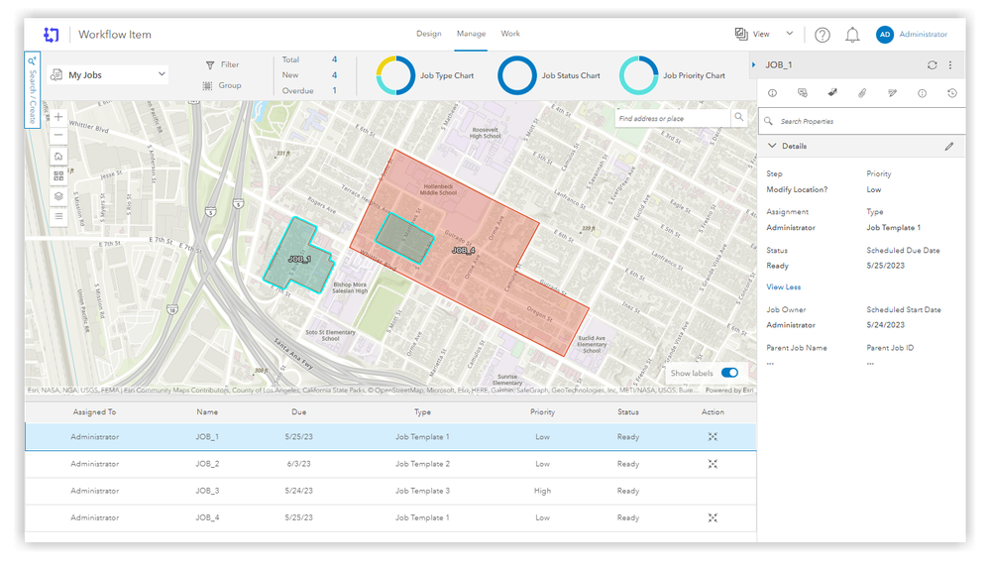Click the Find address or place field
Image resolution: width=990 pixels, height=568 pixels.
tap(673, 118)
